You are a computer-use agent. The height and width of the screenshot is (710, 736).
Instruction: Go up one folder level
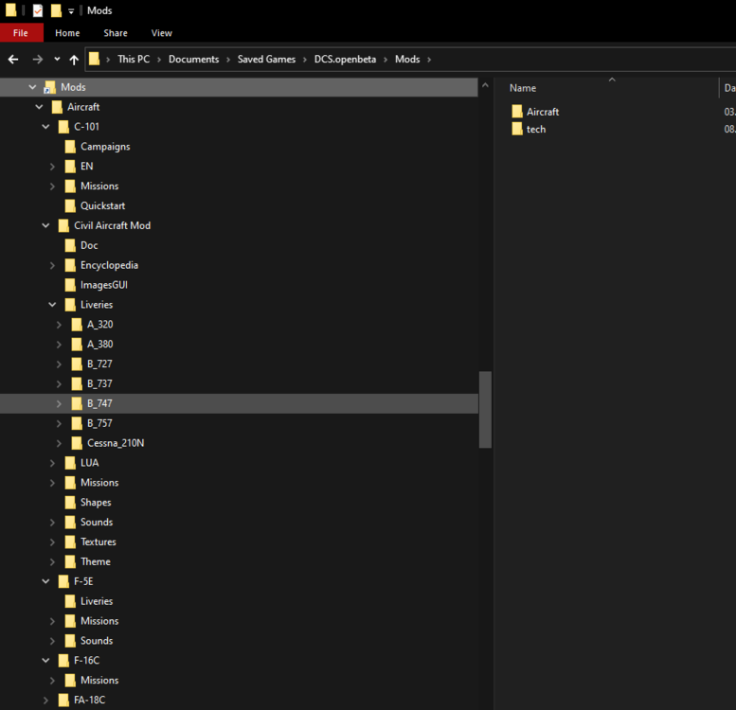pos(74,59)
